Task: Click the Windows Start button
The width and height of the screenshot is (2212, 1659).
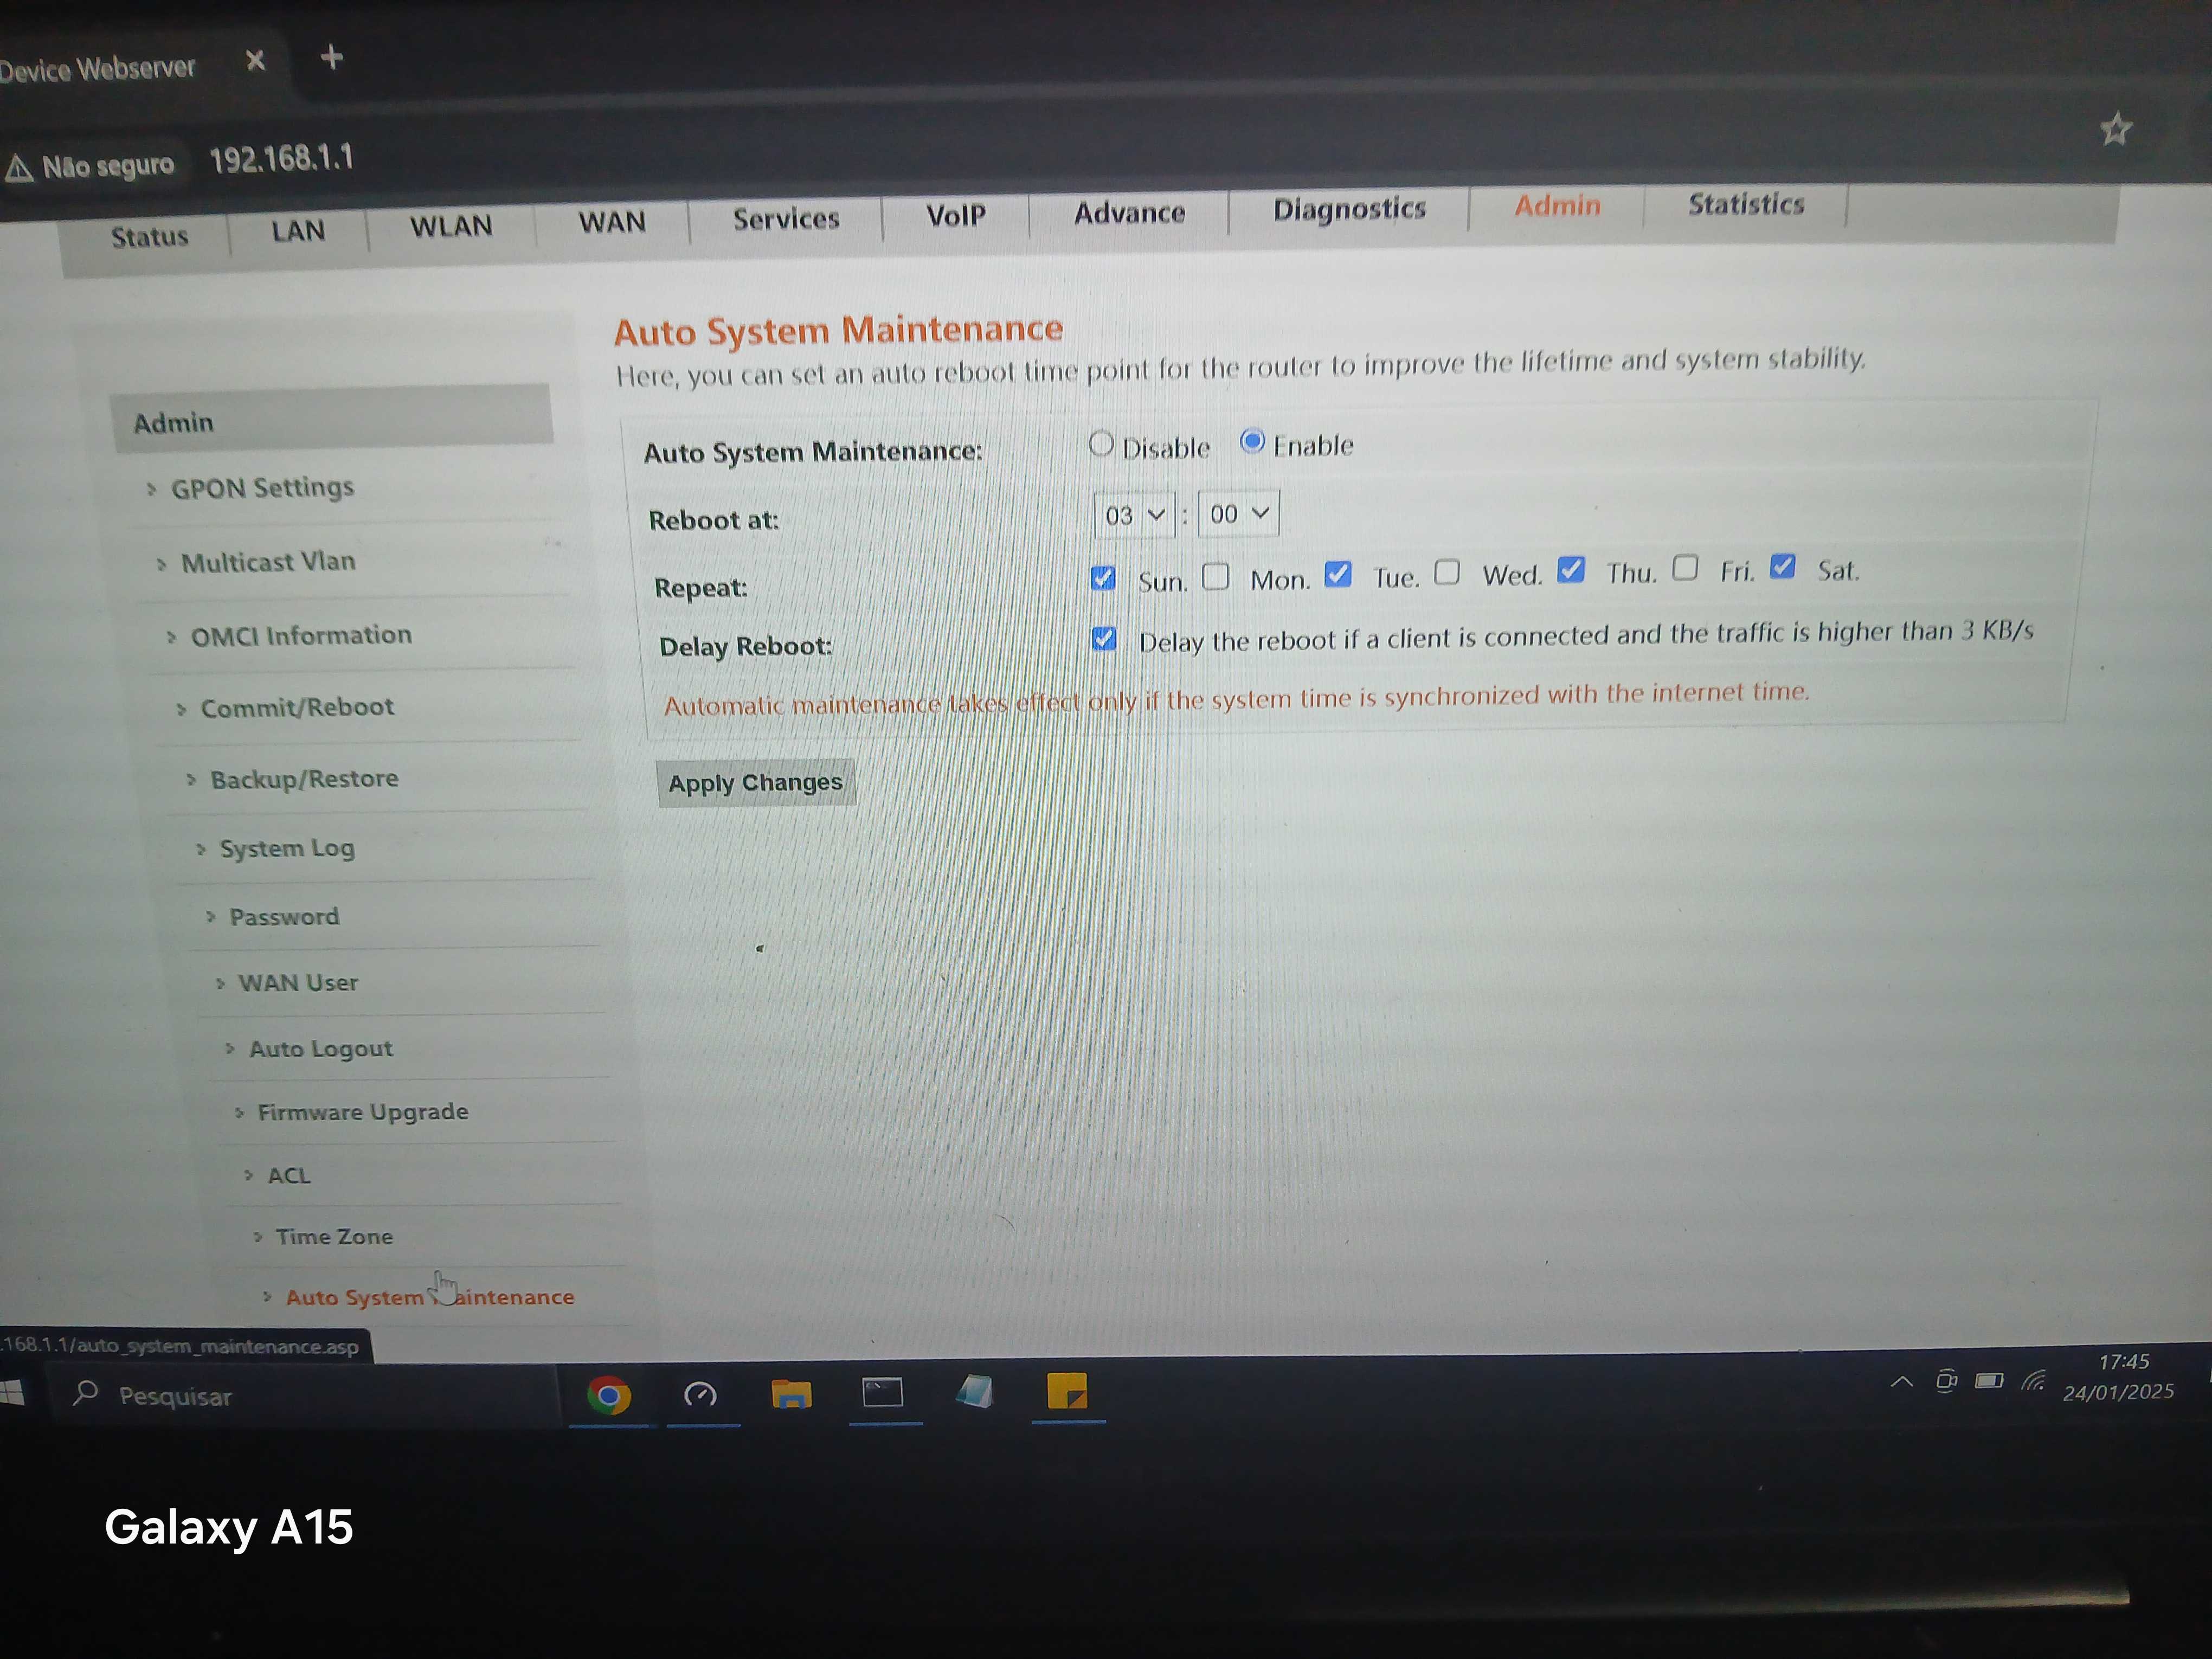Action: tap(12, 1393)
